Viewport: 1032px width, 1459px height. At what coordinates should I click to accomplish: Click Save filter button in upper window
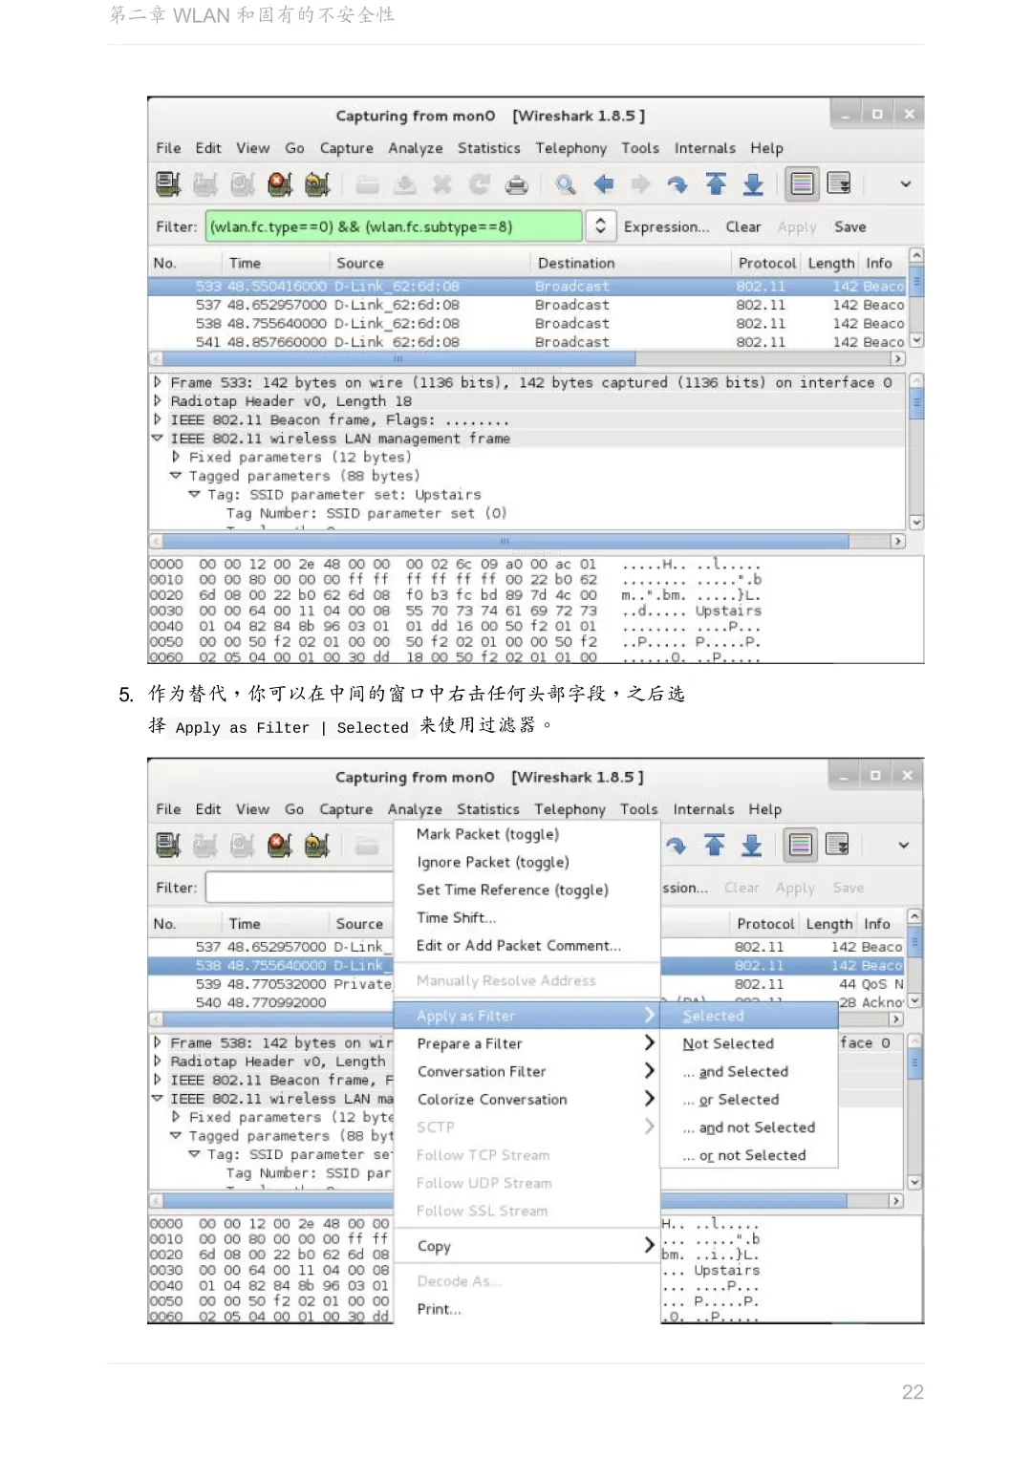pos(850,226)
